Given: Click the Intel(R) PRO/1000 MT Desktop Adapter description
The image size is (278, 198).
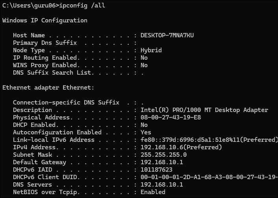Looking at the screenshot, I should pos(204,110).
